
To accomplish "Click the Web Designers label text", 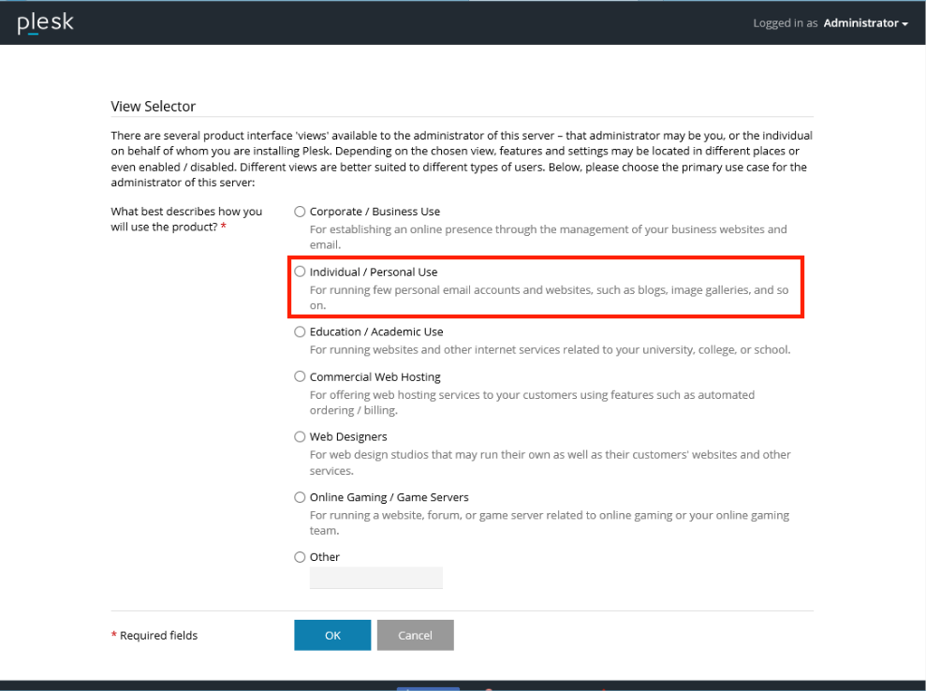I will (348, 437).
